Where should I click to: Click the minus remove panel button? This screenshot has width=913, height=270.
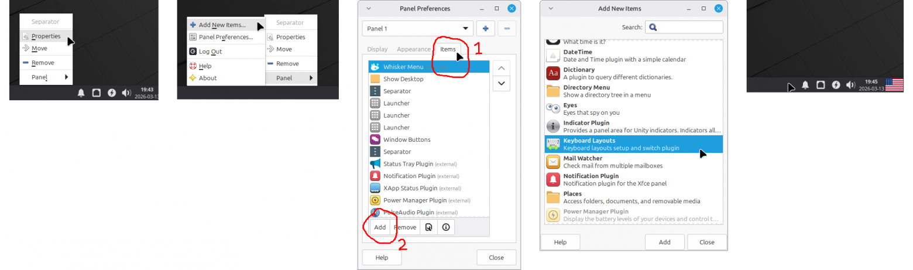[507, 28]
